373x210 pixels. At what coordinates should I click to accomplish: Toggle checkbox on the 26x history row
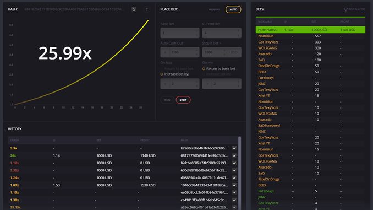coord(234,155)
